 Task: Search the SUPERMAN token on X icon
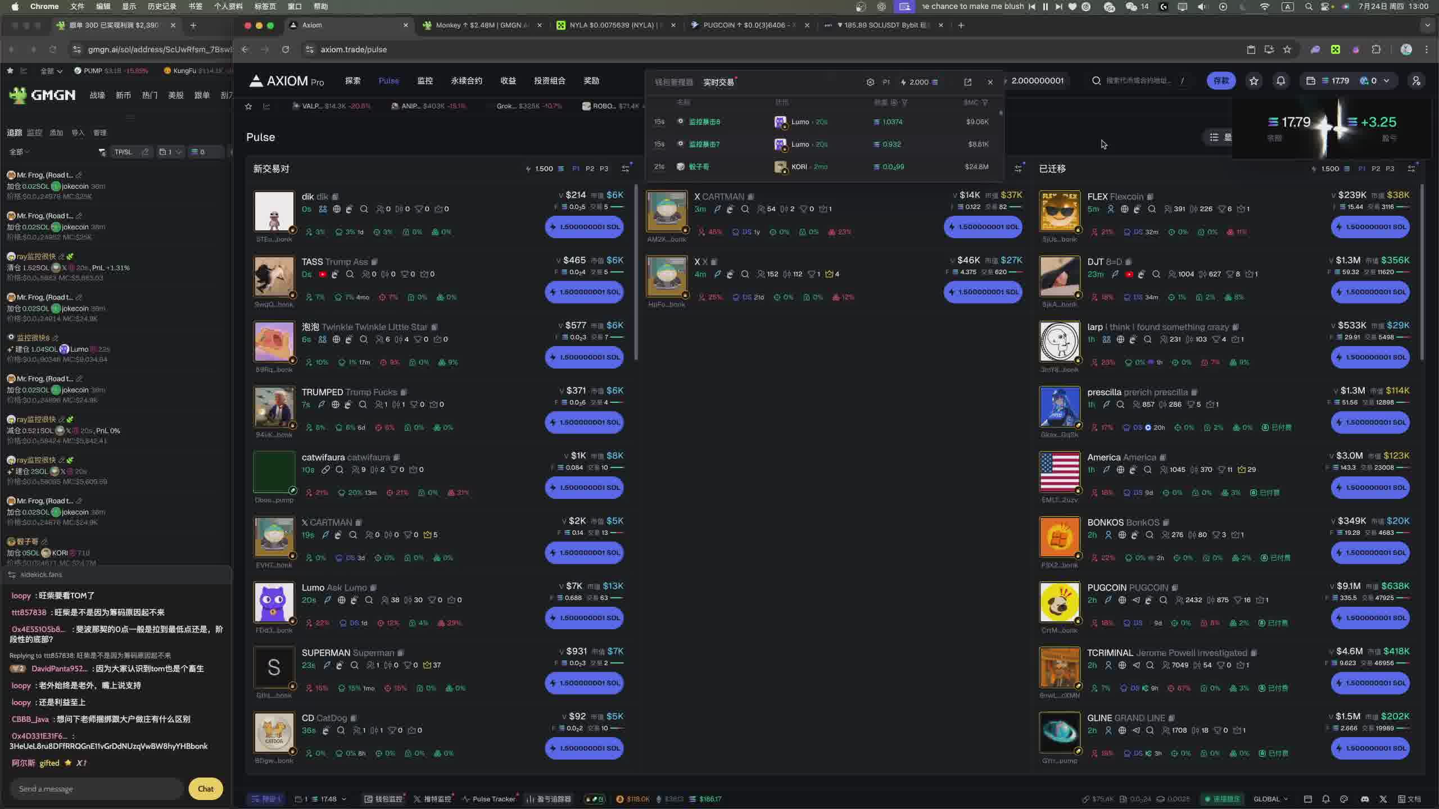click(x=354, y=665)
